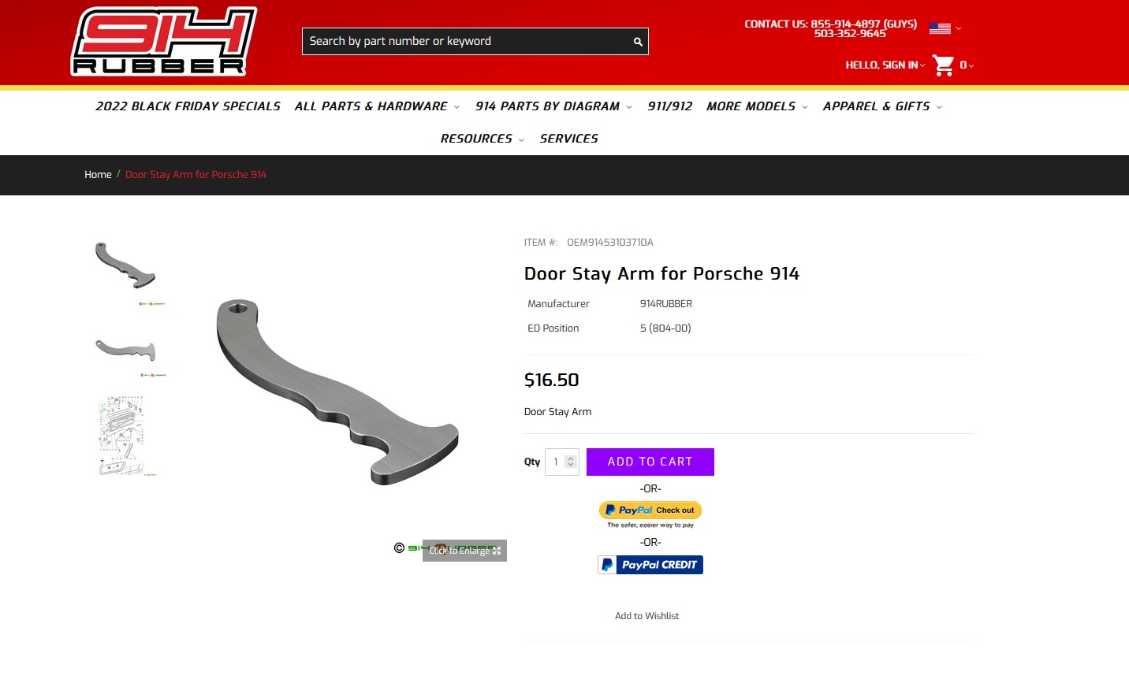Click the Add to Cart button
The width and height of the screenshot is (1129, 694).
point(650,462)
